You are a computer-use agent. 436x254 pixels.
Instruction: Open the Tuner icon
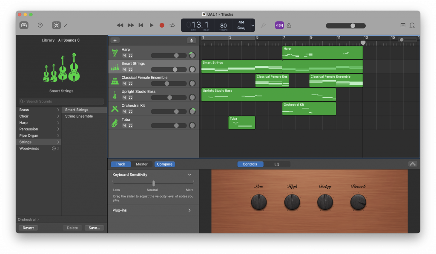(263, 25)
